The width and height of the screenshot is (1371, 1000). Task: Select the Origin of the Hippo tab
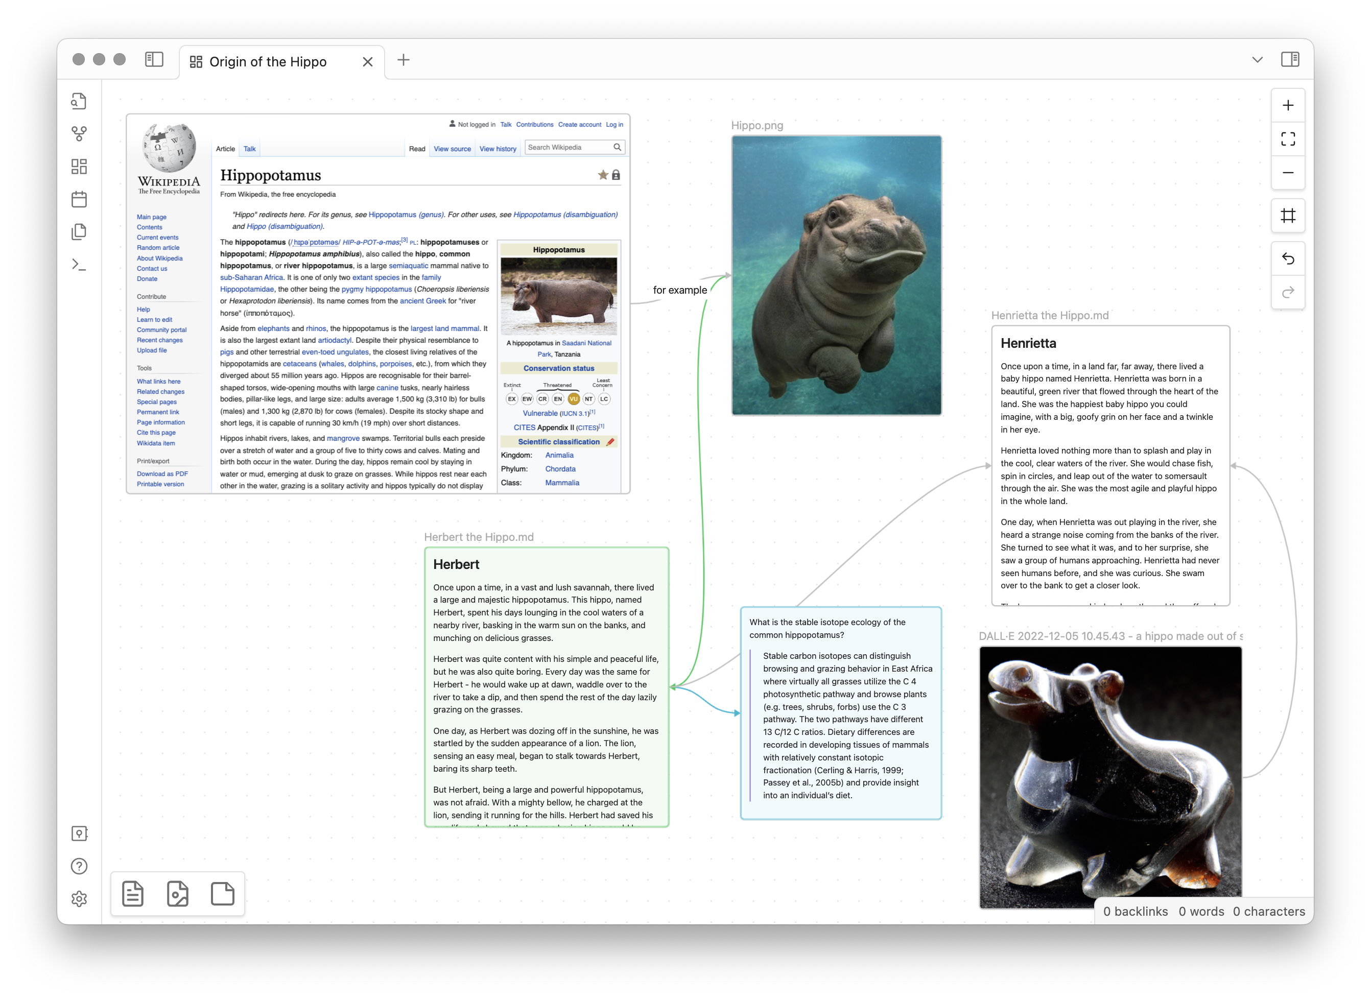click(x=267, y=62)
